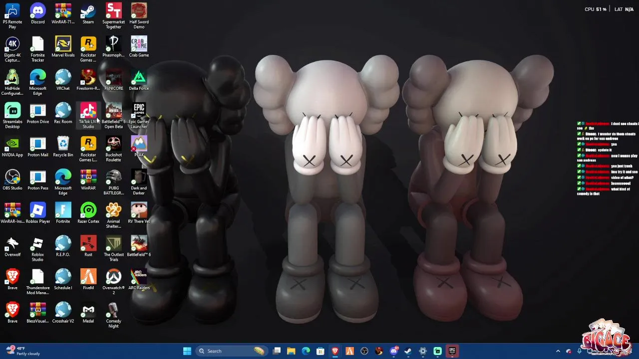
Task: Select the Firestorm desktop icon
Action: [x=88, y=80]
